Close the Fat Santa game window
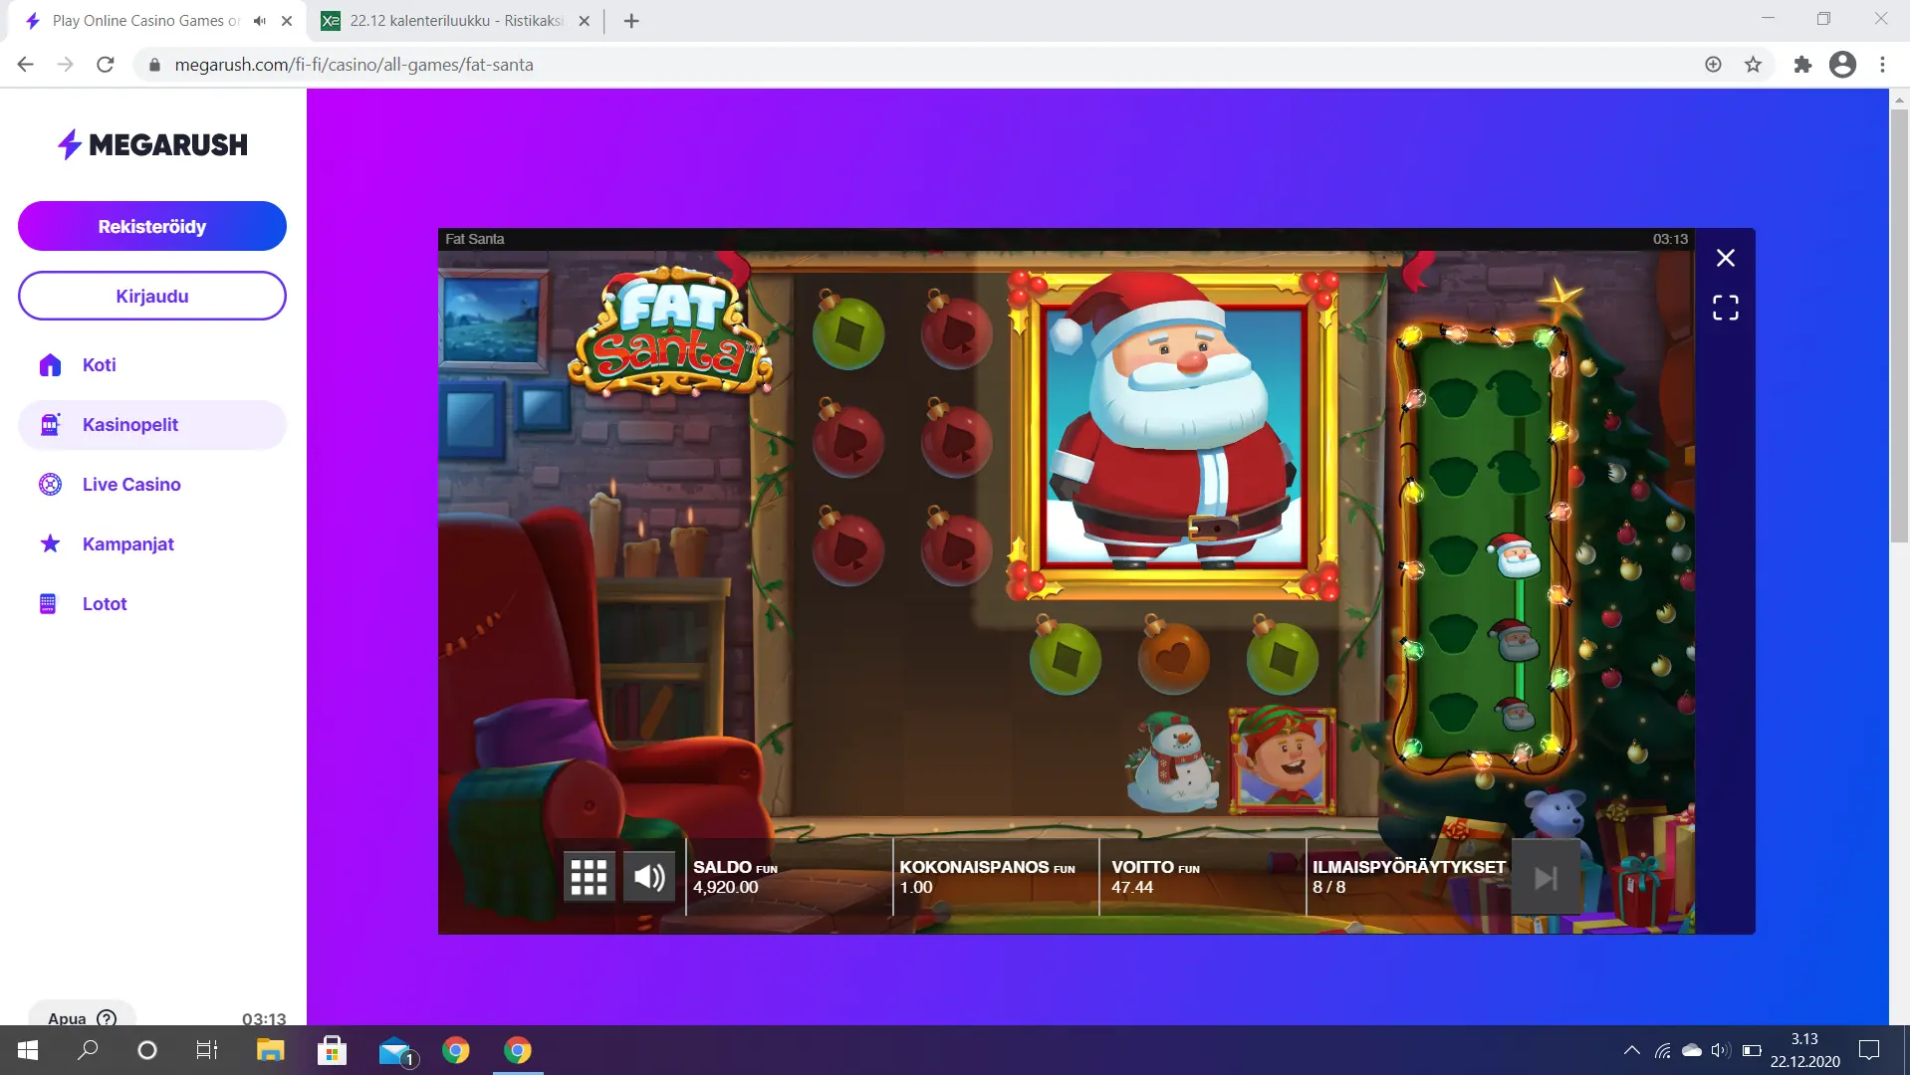The width and height of the screenshot is (1910, 1075). click(x=1726, y=258)
